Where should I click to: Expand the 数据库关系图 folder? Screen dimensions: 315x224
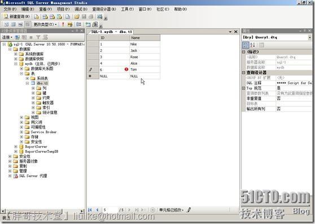tap(21, 69)
